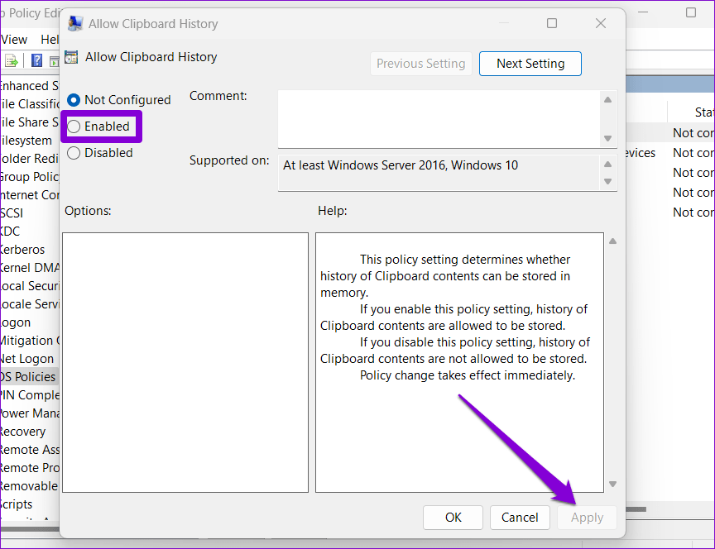Screen dimensions: 715x549
Task: Select the Enabled radio button
Action: [x=74, y=126]
